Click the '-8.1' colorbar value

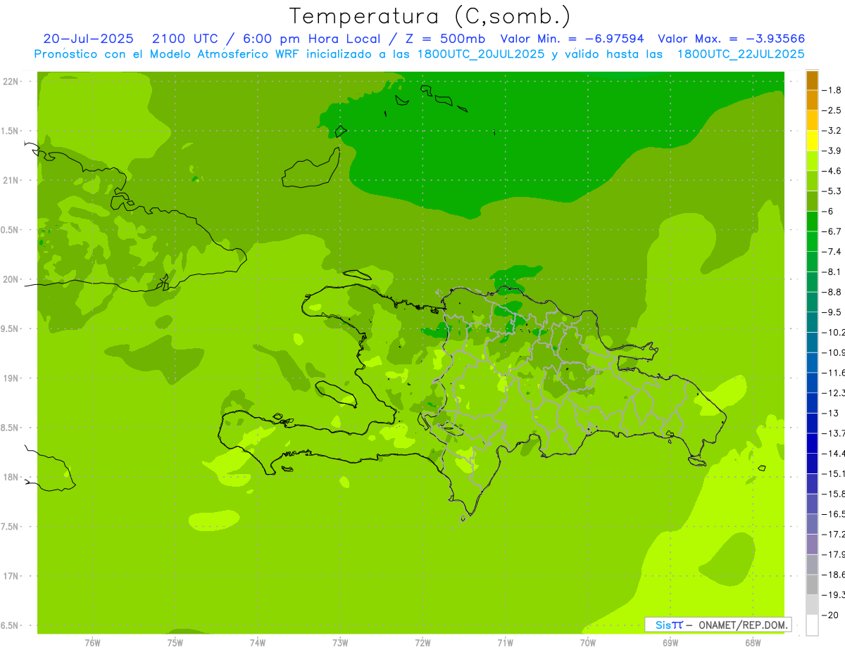pos(832,271)
